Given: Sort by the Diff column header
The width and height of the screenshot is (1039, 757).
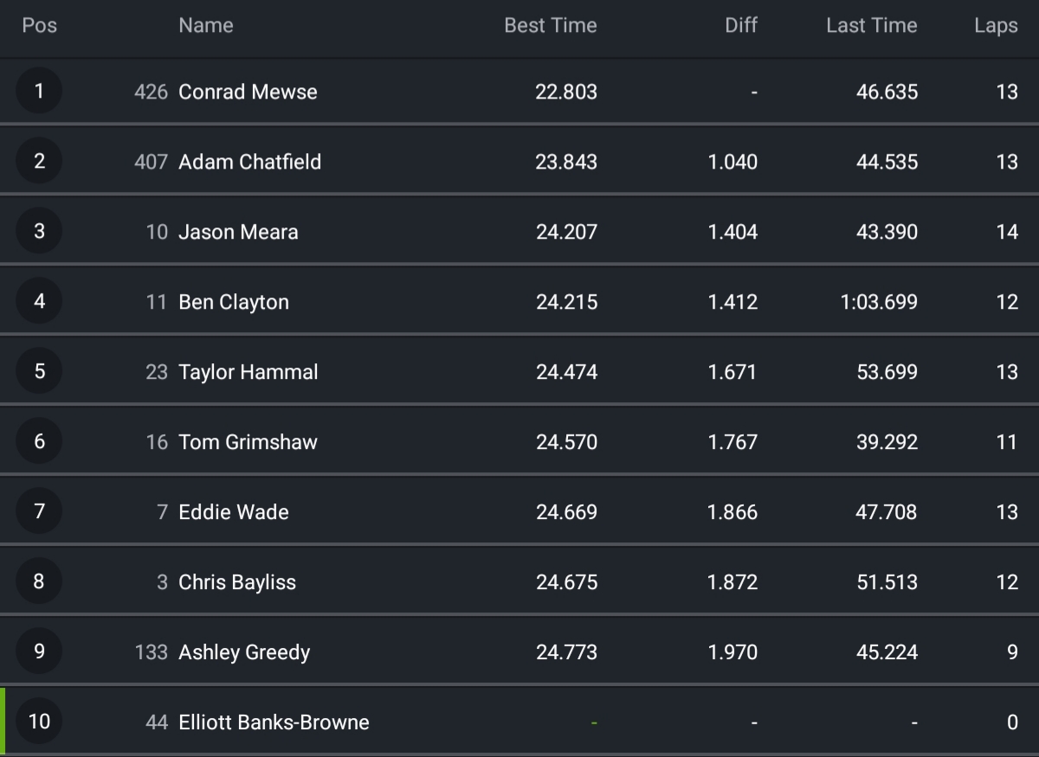Looking at the screenshot, I should [741, 26].
